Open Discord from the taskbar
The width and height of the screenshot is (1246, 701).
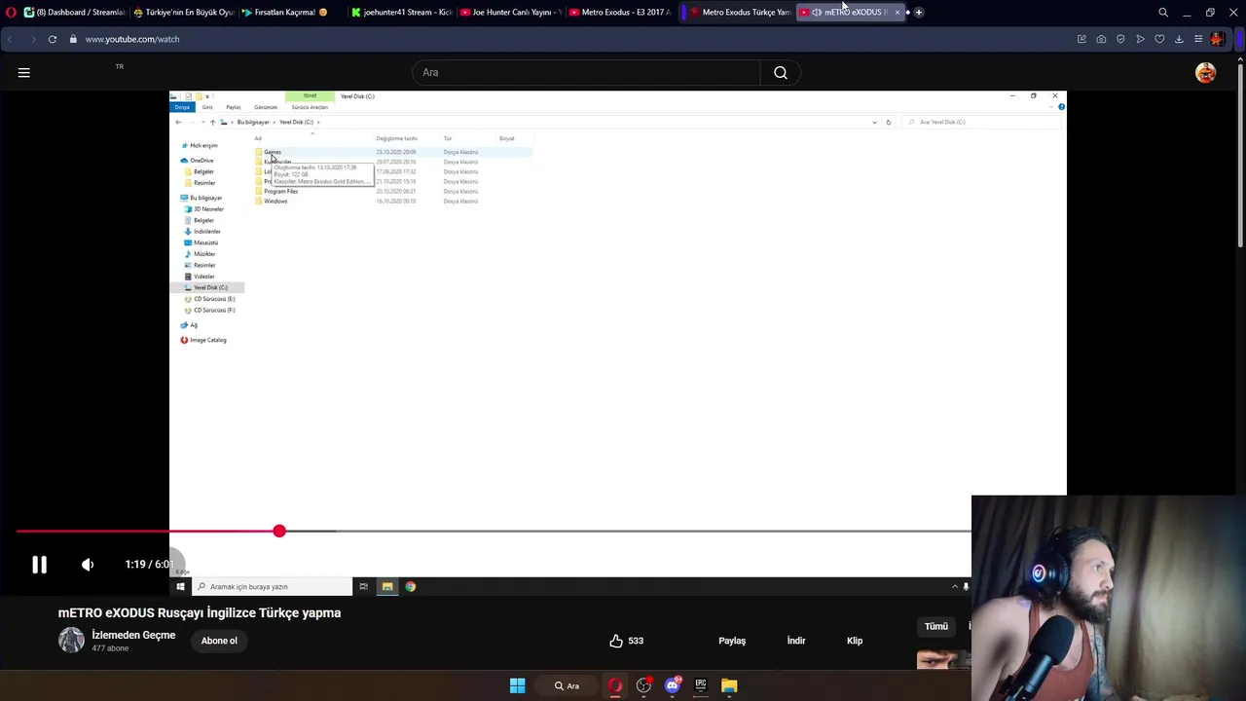tap(673, 685)
